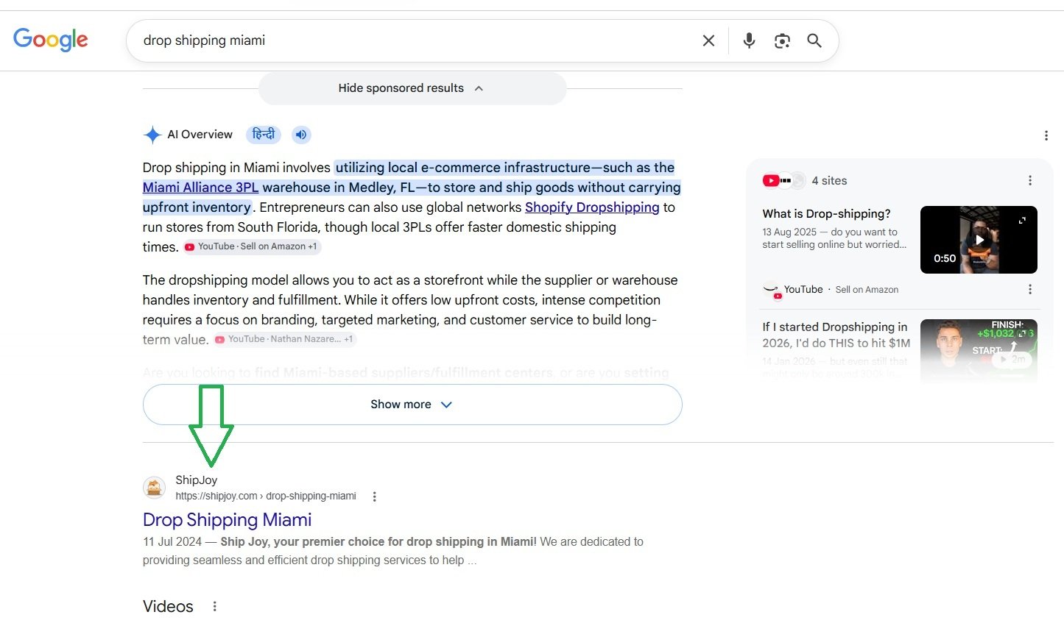Click the magnifying glass search button
1064x623 pixels.
point(814,40)
